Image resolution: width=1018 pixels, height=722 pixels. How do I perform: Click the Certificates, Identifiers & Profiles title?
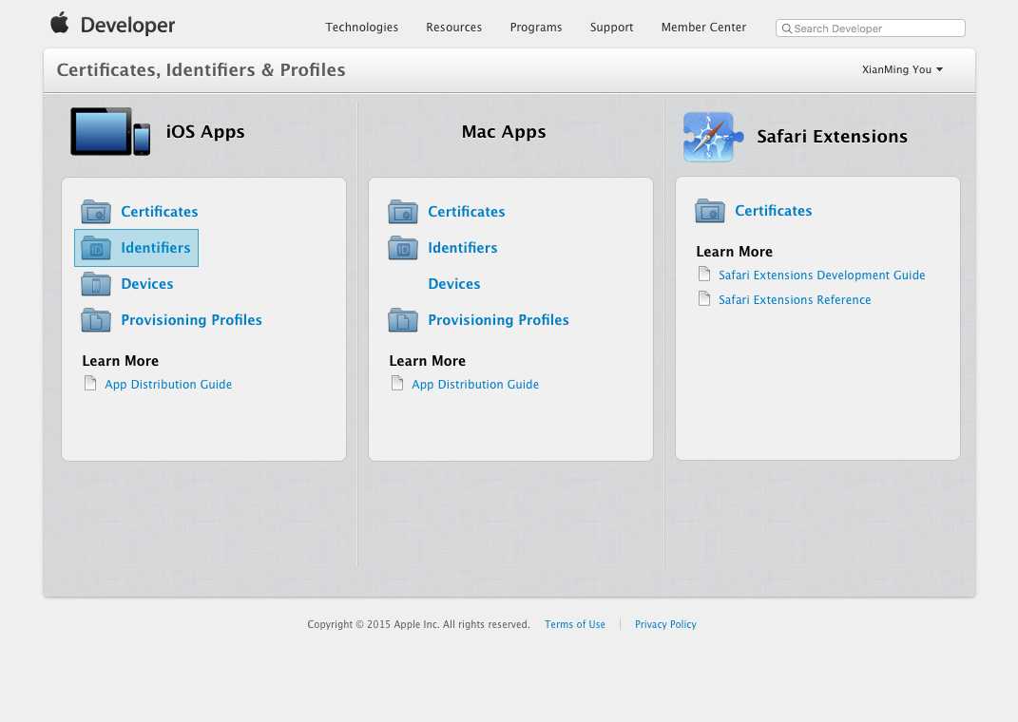click(x=202, y=70)
